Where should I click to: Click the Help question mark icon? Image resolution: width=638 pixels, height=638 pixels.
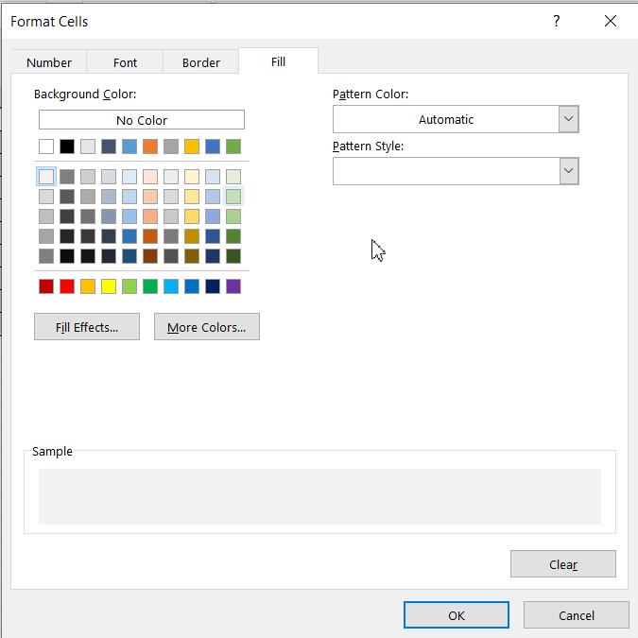(x=556, y=21)
